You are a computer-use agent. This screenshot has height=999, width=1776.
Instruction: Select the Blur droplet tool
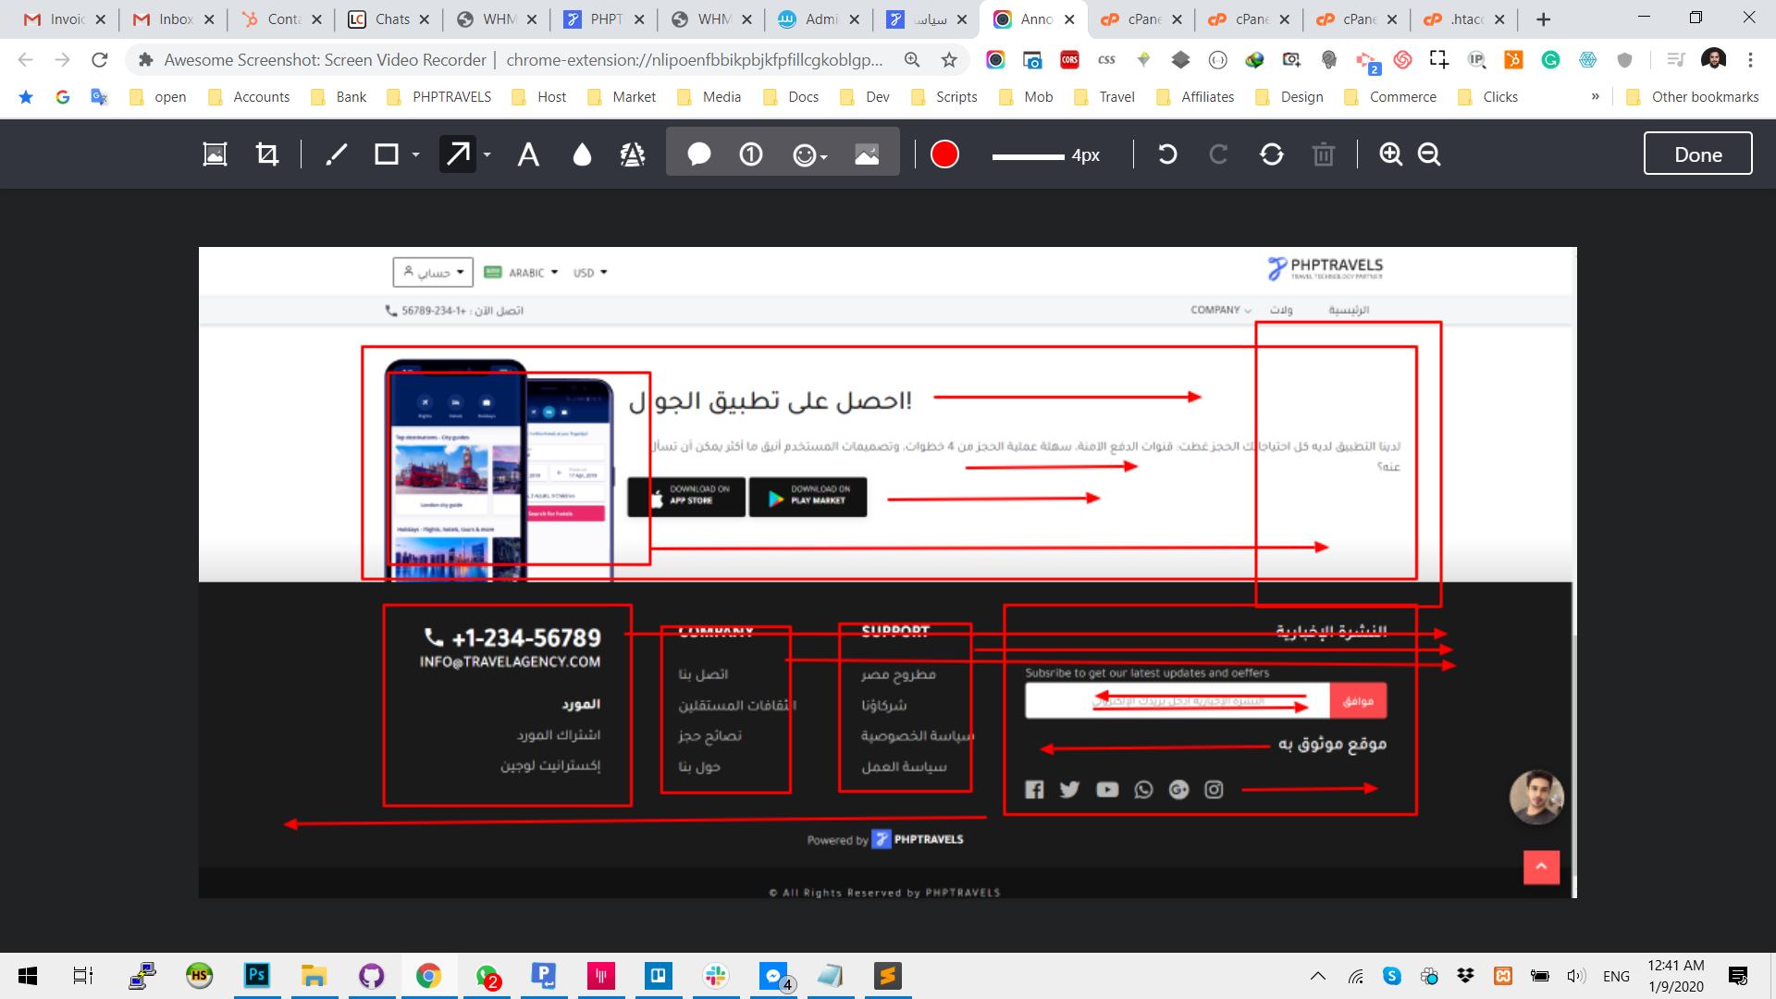point(582,154)
